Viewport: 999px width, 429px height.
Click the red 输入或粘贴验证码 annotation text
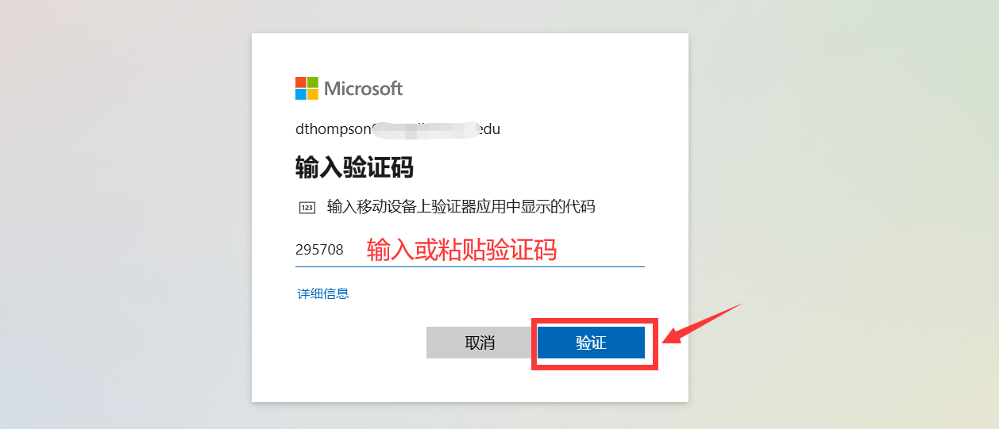[461, 250]
